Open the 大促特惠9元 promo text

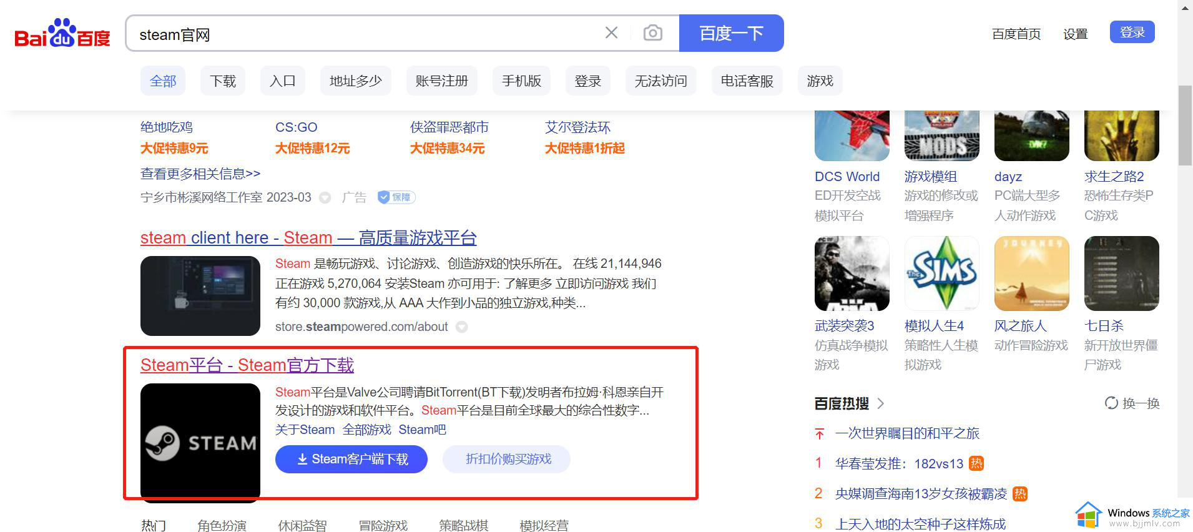pyautogui.click(x=174, y=149)
